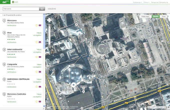Click Get Directions under Intercontinental

point(12,57)
